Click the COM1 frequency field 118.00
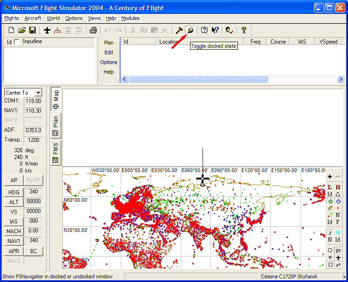This screenshot has width=348, height=282. point(33,101)
